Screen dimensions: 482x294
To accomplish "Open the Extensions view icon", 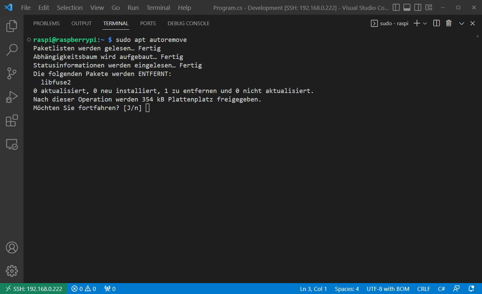I will [12, 121].
